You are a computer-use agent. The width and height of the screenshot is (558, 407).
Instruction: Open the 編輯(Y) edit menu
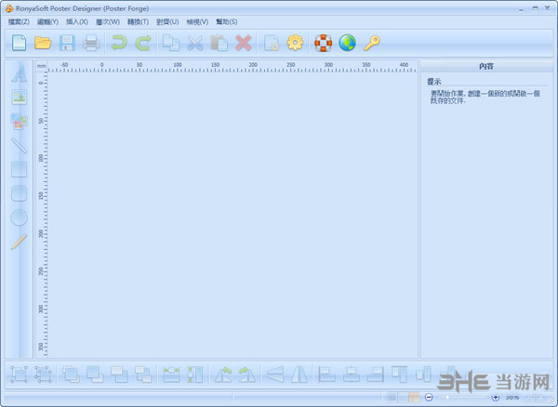tap(47, 22)
